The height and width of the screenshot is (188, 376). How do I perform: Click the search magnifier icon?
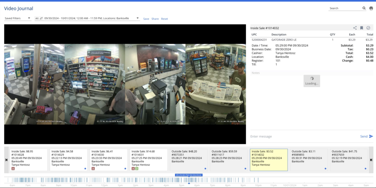click(x=364, y=8)
